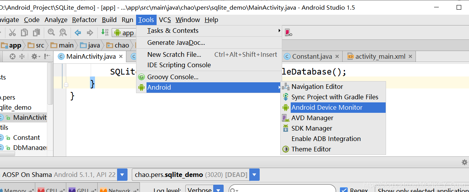Close the activity_main.xml tab
The width and height of the screenshot is (469, 192).
410,56
